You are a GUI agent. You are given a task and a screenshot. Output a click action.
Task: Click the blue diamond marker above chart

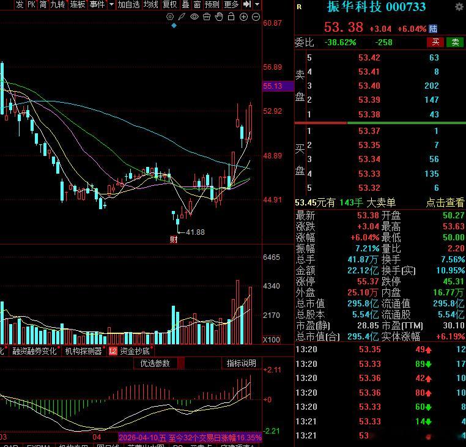(x=174, y=26)
